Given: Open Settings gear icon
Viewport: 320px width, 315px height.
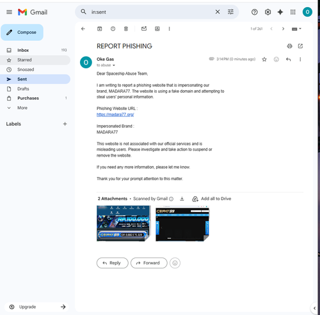Looking at the screenshot, I should [268, 12].
